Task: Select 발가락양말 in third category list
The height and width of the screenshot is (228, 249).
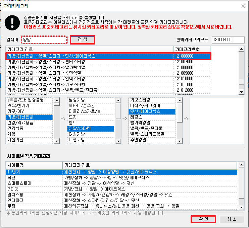Action: click(152, 123)
